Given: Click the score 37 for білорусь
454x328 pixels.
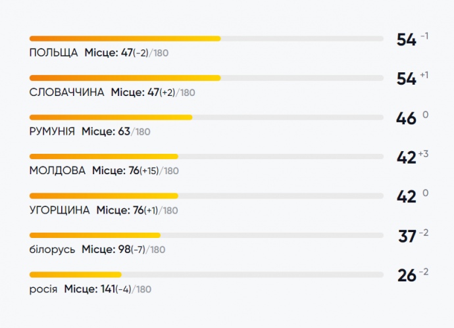Looking at the screenshot, I should coord(407,236).
